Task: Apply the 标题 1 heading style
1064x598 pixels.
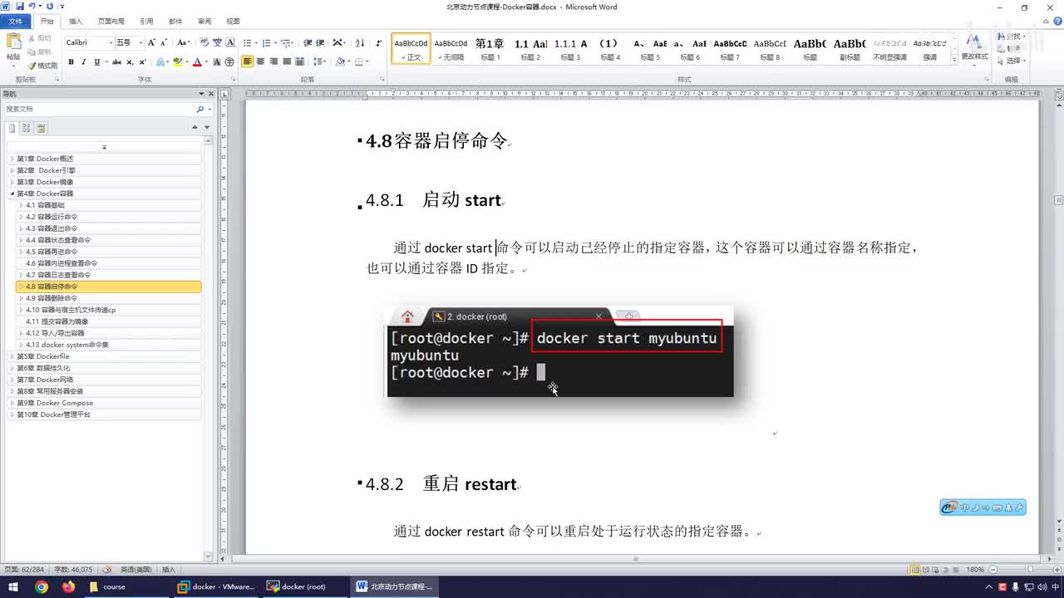Action: [489, 50]
